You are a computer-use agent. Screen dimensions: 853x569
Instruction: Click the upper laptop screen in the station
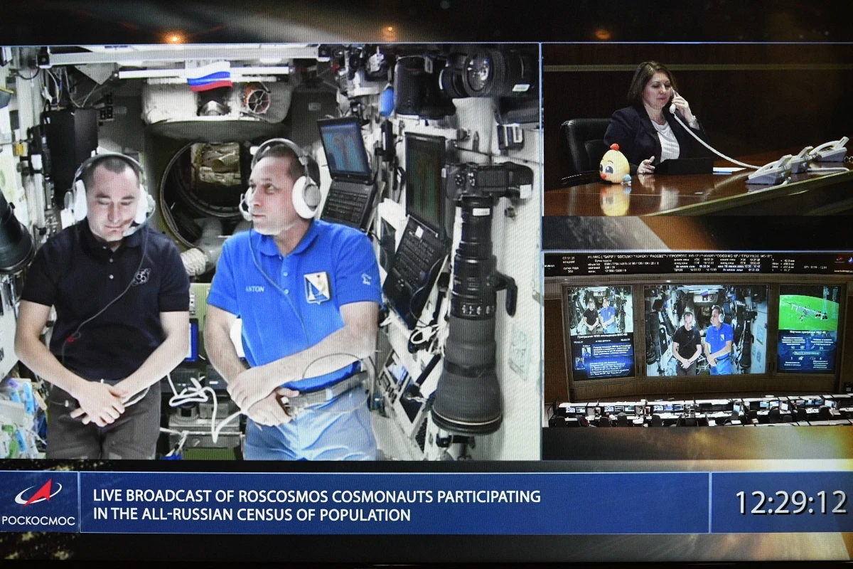pos(345,147)
